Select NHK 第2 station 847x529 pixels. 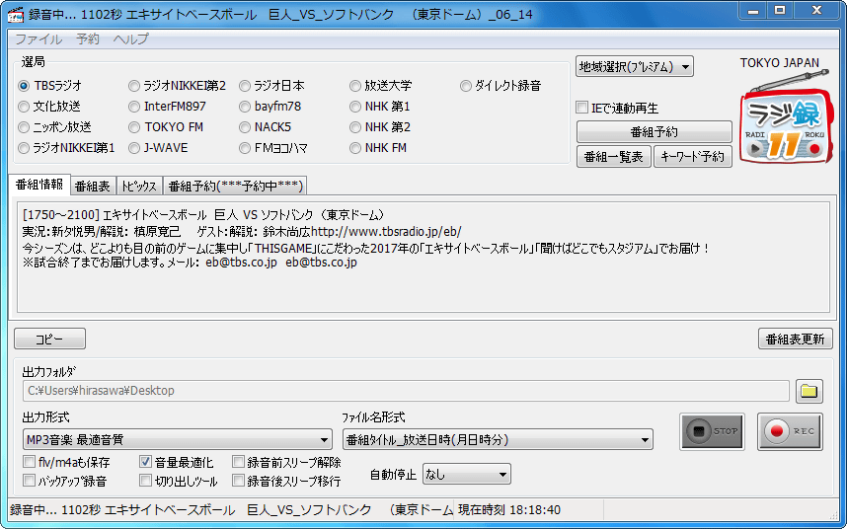click(380, 127)
